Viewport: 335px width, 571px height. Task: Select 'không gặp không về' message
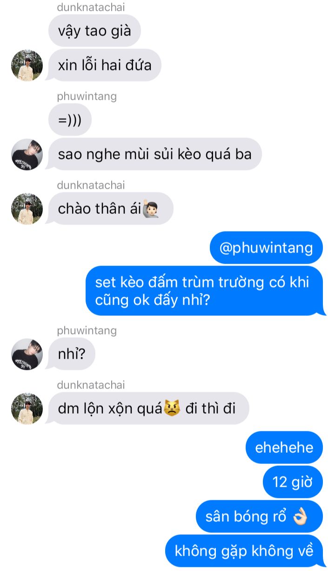click(x=244, y=551)
